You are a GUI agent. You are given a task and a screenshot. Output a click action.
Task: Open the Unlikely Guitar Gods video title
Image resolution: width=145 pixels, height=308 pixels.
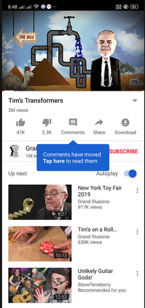click(x=96, y=274)
